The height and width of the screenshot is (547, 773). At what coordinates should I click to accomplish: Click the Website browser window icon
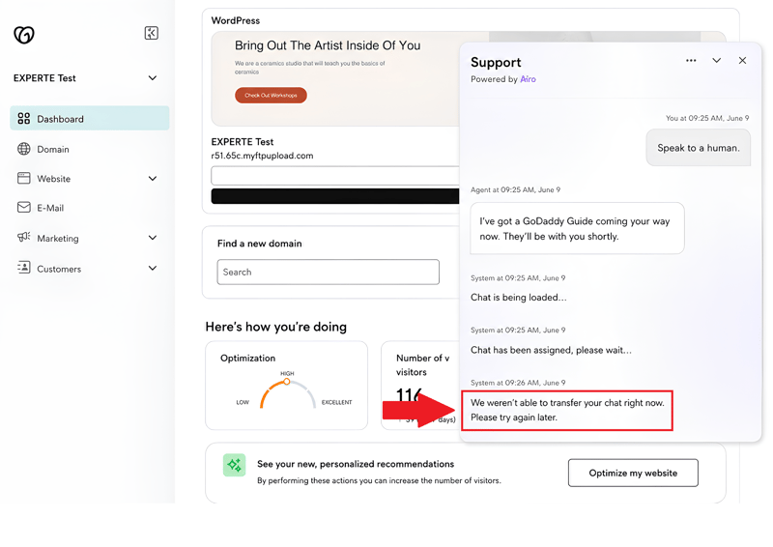[23, 178]
